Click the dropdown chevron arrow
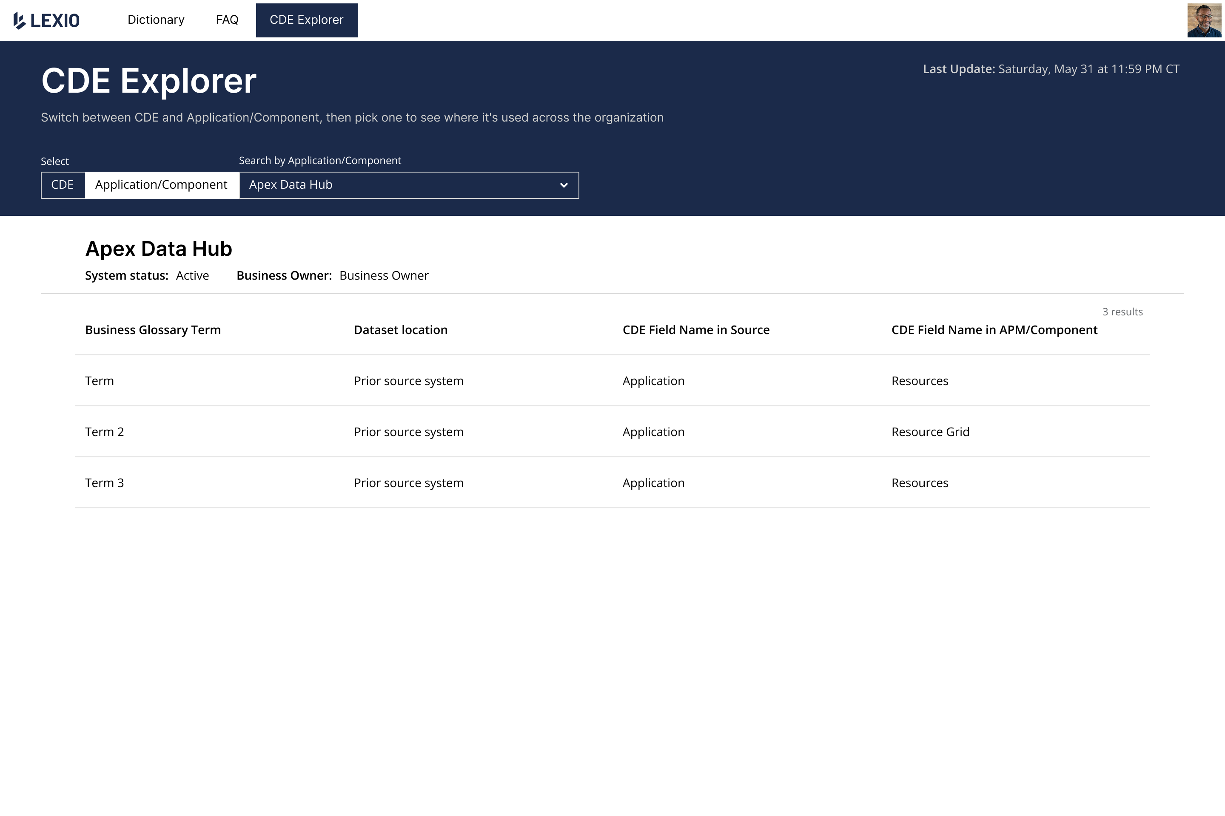1225x816 pixels. tap(564, 185)
